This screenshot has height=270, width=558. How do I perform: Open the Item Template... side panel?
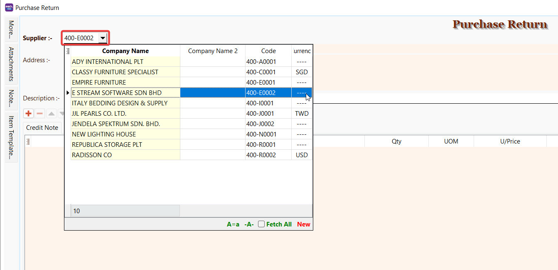pos(11,137)
